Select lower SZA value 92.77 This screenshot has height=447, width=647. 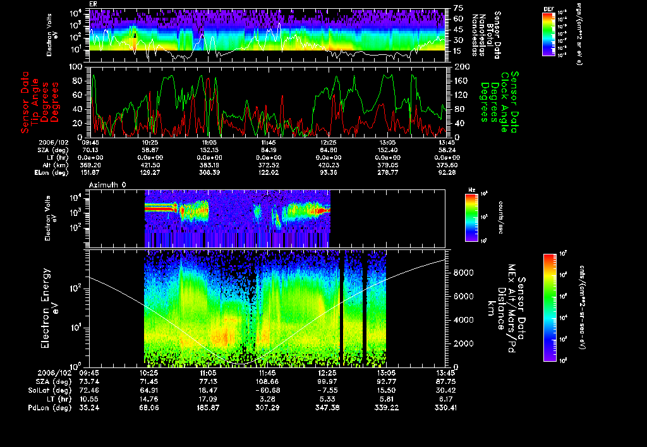point(386,381)
